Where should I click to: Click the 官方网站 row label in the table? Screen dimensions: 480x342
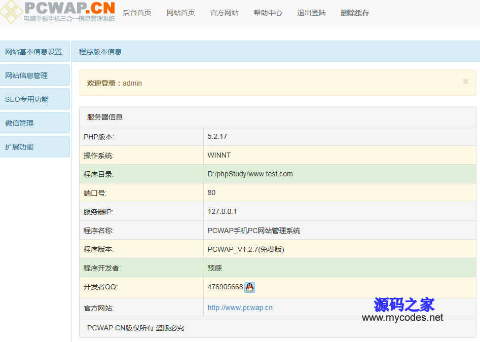[98, 308]
